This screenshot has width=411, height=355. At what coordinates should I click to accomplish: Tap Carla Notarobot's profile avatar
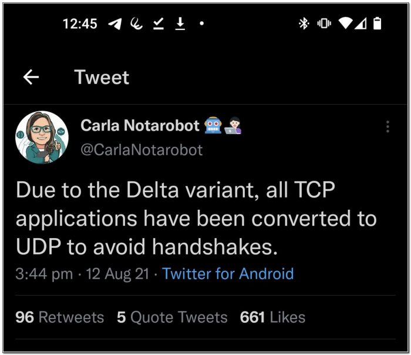[42, 138]
